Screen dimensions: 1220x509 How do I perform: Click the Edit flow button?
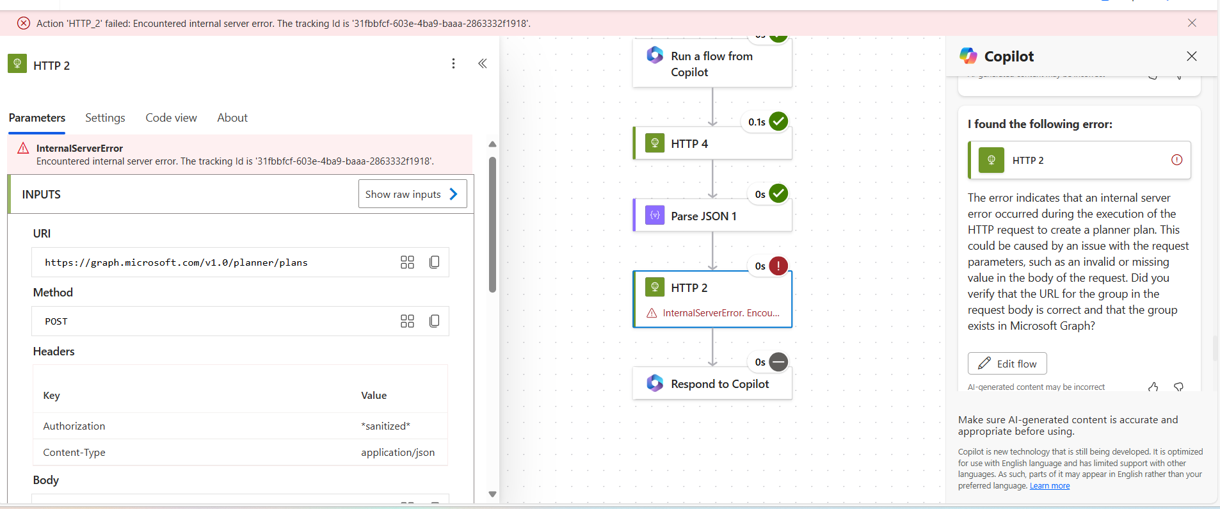tap(1007, 364)
